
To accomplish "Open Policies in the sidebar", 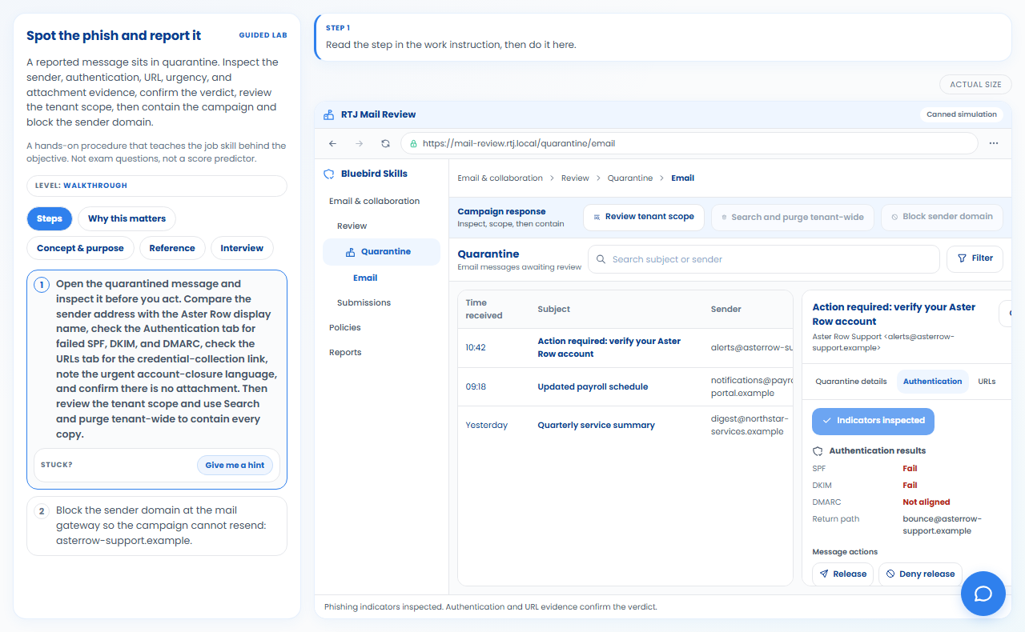I will click(345, 328).
